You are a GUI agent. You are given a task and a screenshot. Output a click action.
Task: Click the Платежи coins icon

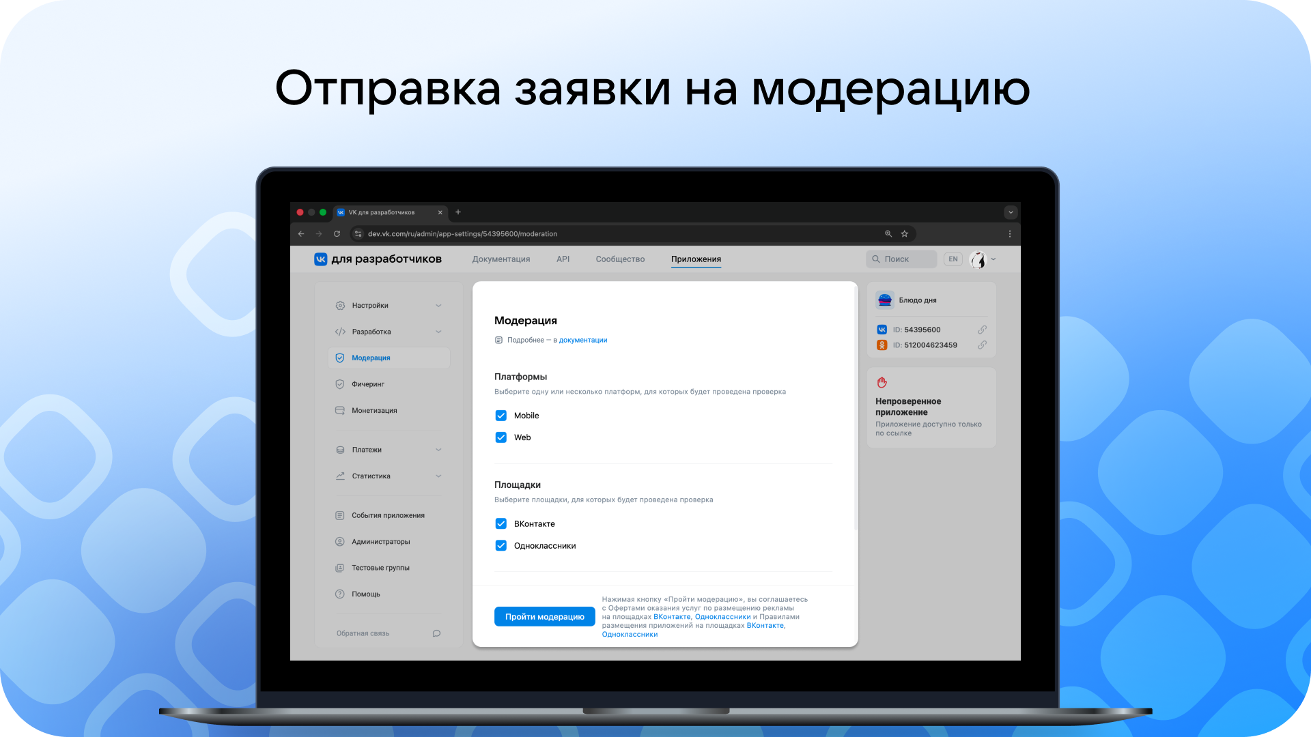(340, 450)
